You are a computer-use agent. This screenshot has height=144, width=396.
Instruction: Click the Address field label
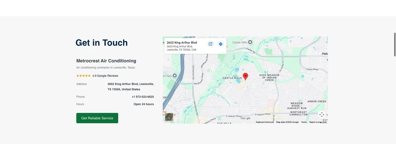click(82, 84)
